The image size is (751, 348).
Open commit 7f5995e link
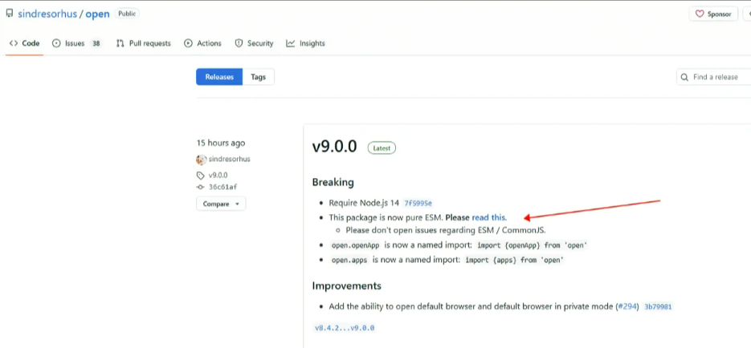coord(418,203)
